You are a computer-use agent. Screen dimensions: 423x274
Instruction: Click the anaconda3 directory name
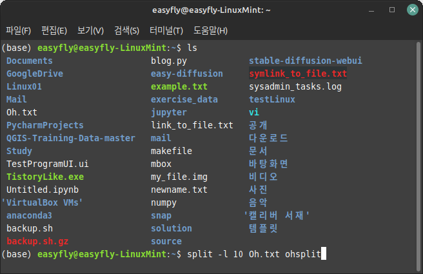click(x=29, y=215)
